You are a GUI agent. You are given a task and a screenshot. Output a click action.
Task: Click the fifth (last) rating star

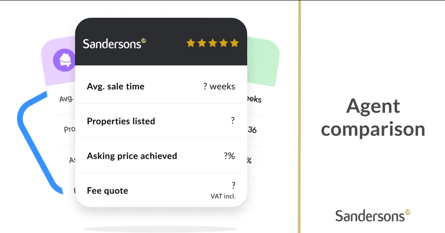click(235, 43)
